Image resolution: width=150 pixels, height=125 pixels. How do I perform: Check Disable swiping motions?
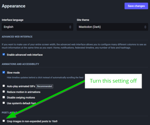tap(4, 97)
